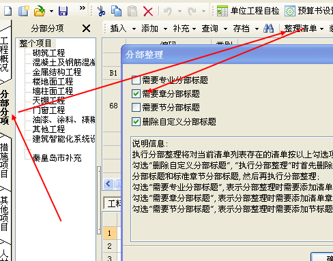The image size is (333, 261).
Task: Close the 分部分项 side panel
Action: point(87,29)
